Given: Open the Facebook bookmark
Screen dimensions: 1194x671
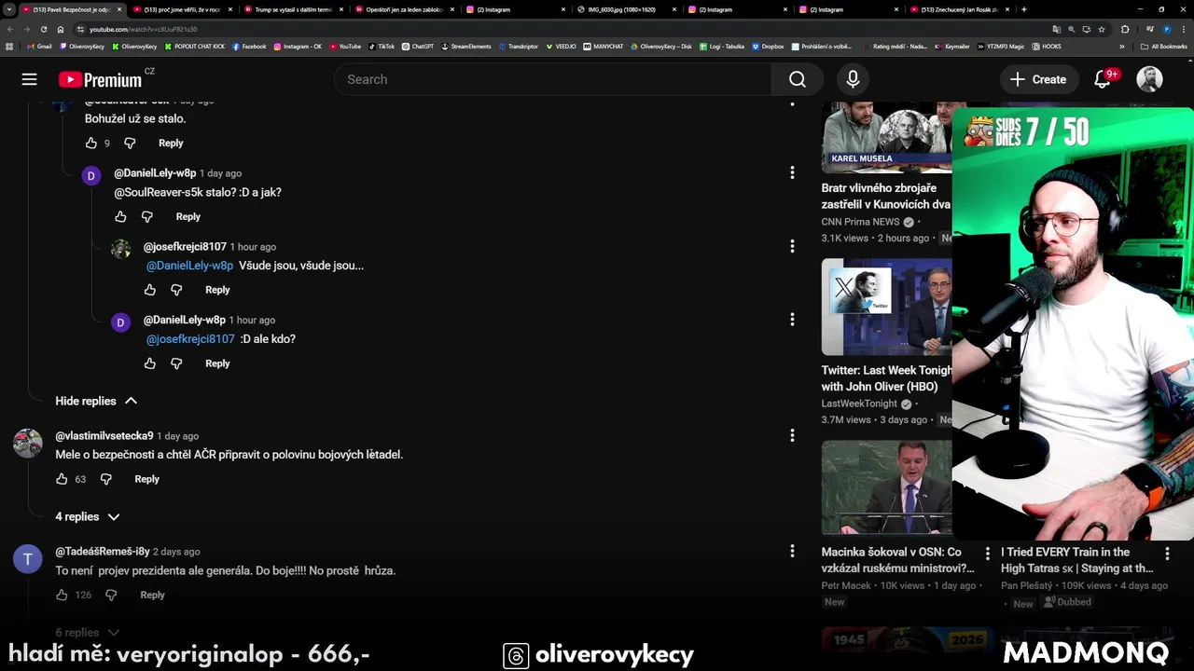Looking at the screenshot, I should tap(249, 46).
